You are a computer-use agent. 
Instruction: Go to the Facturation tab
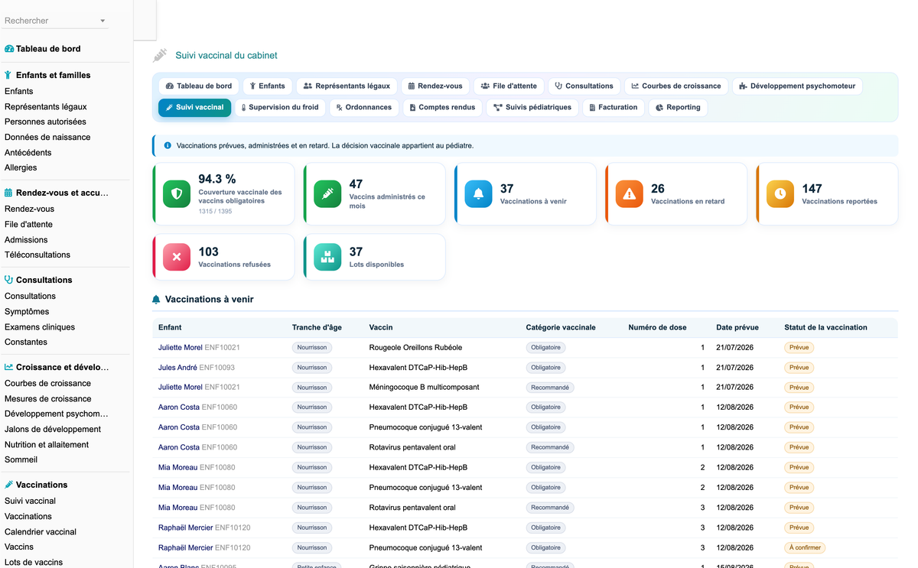click(613, 108)
